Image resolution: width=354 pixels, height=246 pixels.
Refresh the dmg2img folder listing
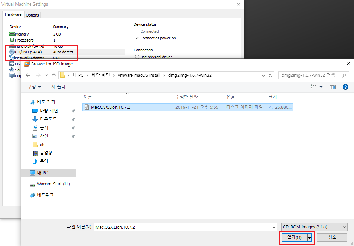coord(271,75)
